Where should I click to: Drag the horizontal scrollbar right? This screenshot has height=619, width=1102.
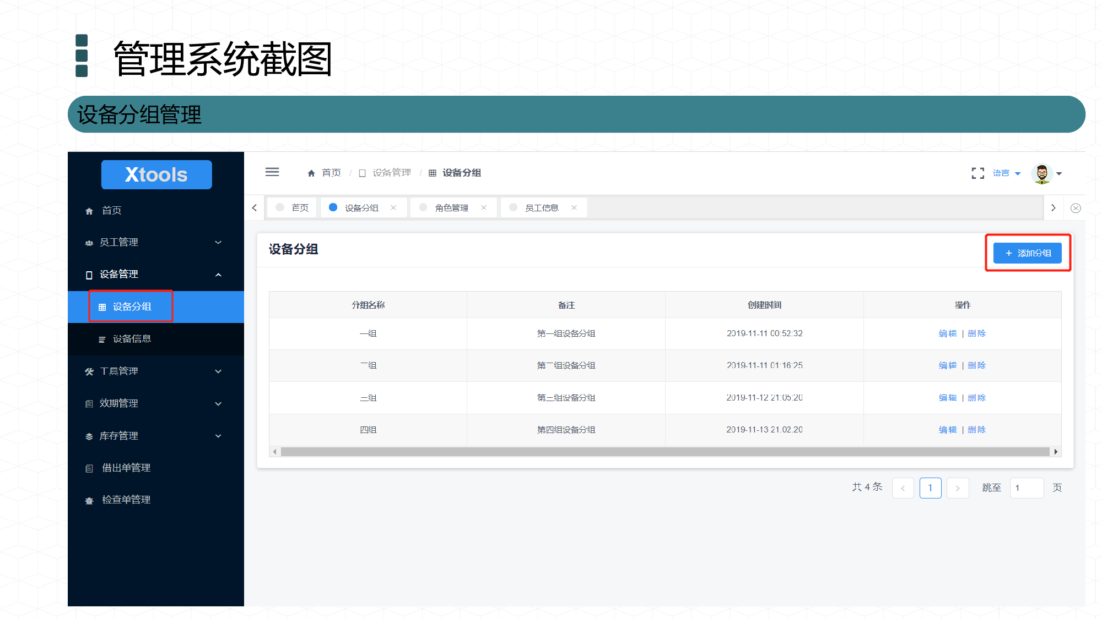click(1057, 451)
